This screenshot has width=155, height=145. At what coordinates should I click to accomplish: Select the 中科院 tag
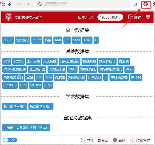click(136, 77)
